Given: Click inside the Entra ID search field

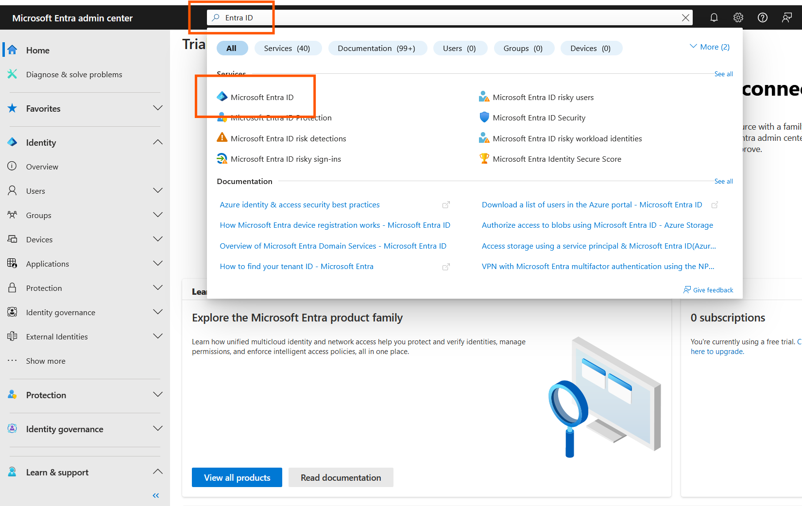Looking at the screenshot, I should tap(437, 18).
